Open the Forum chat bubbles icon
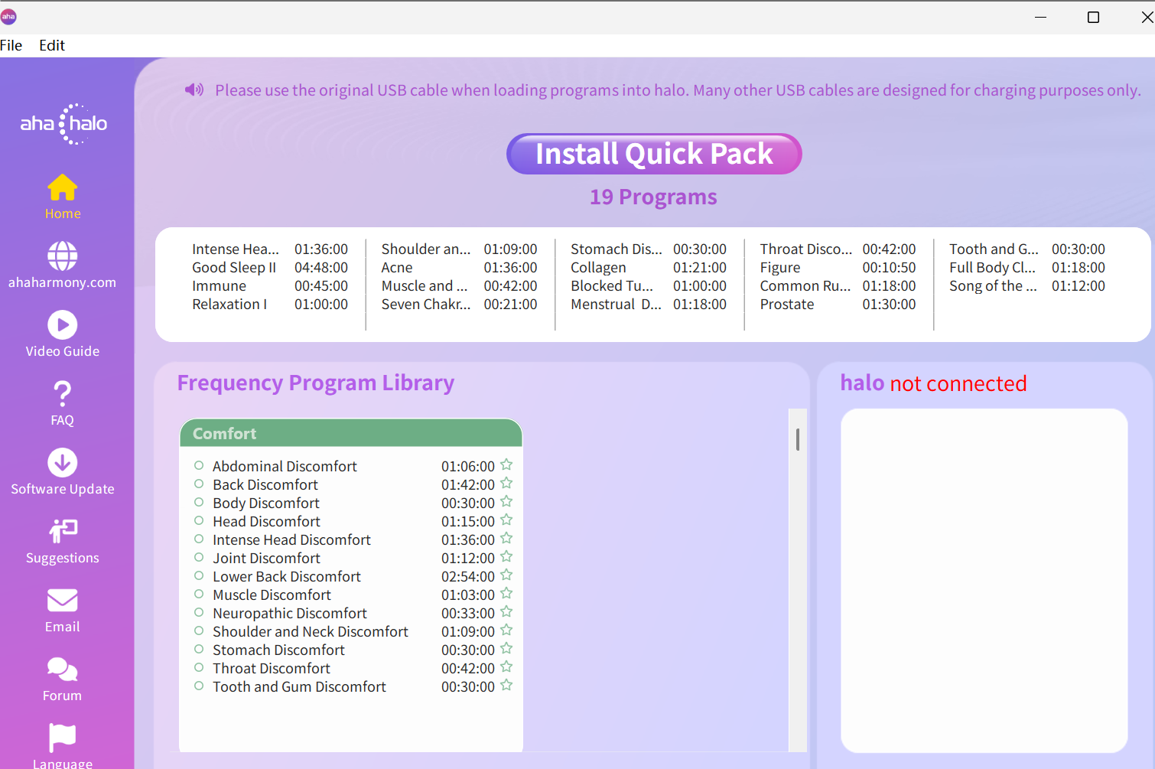This screenshot has width=1155, height=769. pyautogui.click(x=62, y=670)
